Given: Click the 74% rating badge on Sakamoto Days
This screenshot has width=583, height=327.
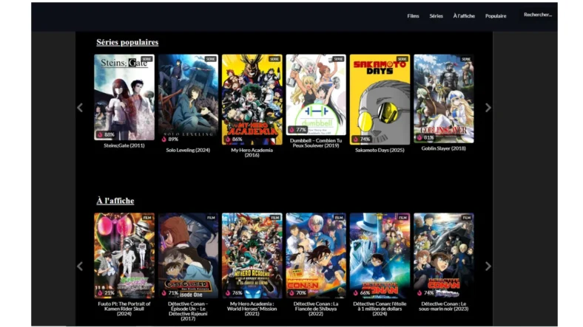Looking at the screenshot, I should pyautogui.click(x=361, y=139).
